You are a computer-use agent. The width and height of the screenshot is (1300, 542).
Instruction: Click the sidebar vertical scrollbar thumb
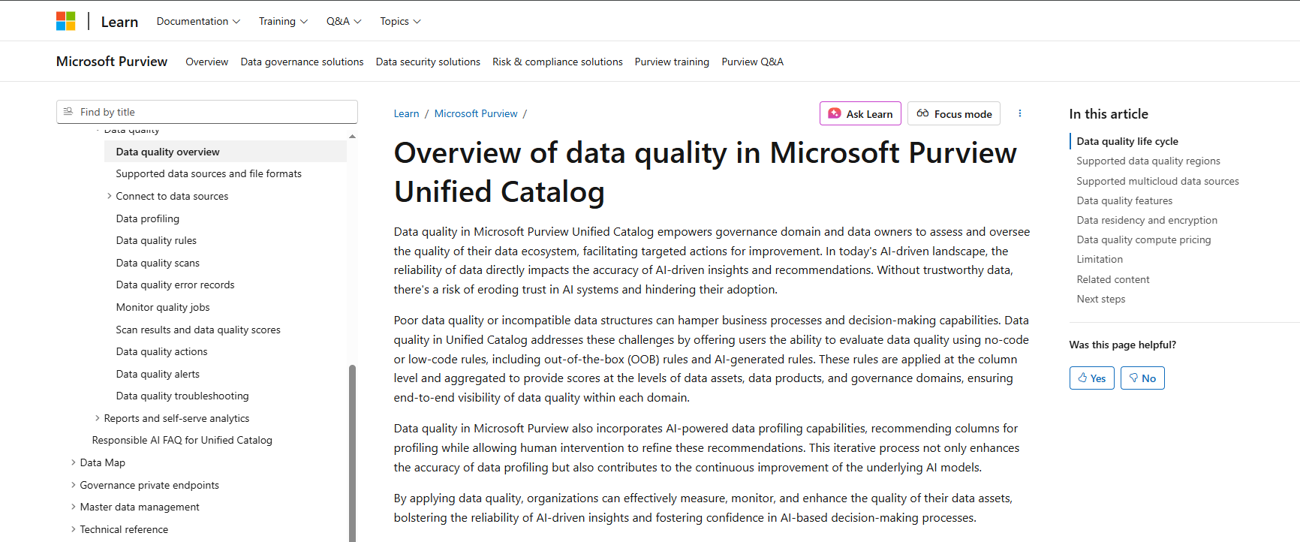coord(352,450)
